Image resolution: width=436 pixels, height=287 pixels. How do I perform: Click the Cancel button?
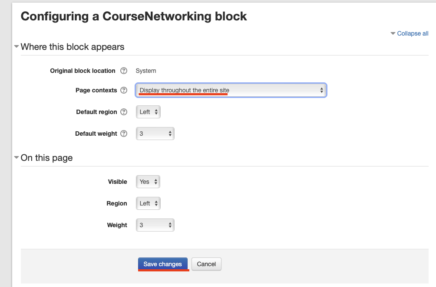coord(206,264)
